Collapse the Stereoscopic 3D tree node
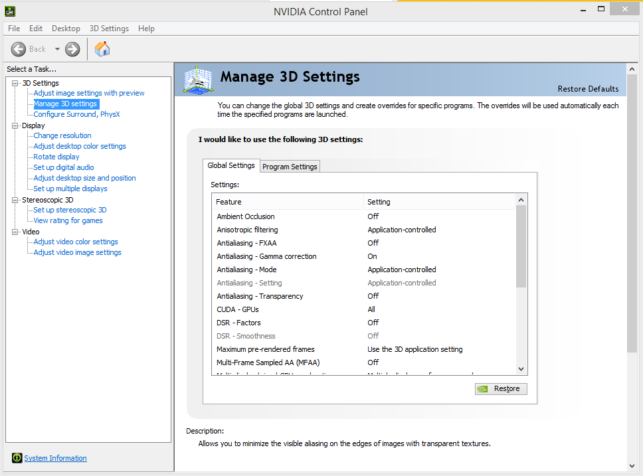 click(x=15, y=200)
